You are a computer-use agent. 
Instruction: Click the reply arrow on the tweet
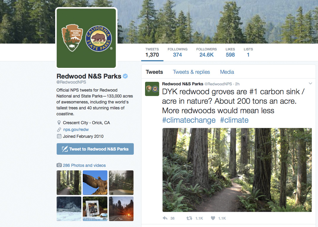[165, 218]
